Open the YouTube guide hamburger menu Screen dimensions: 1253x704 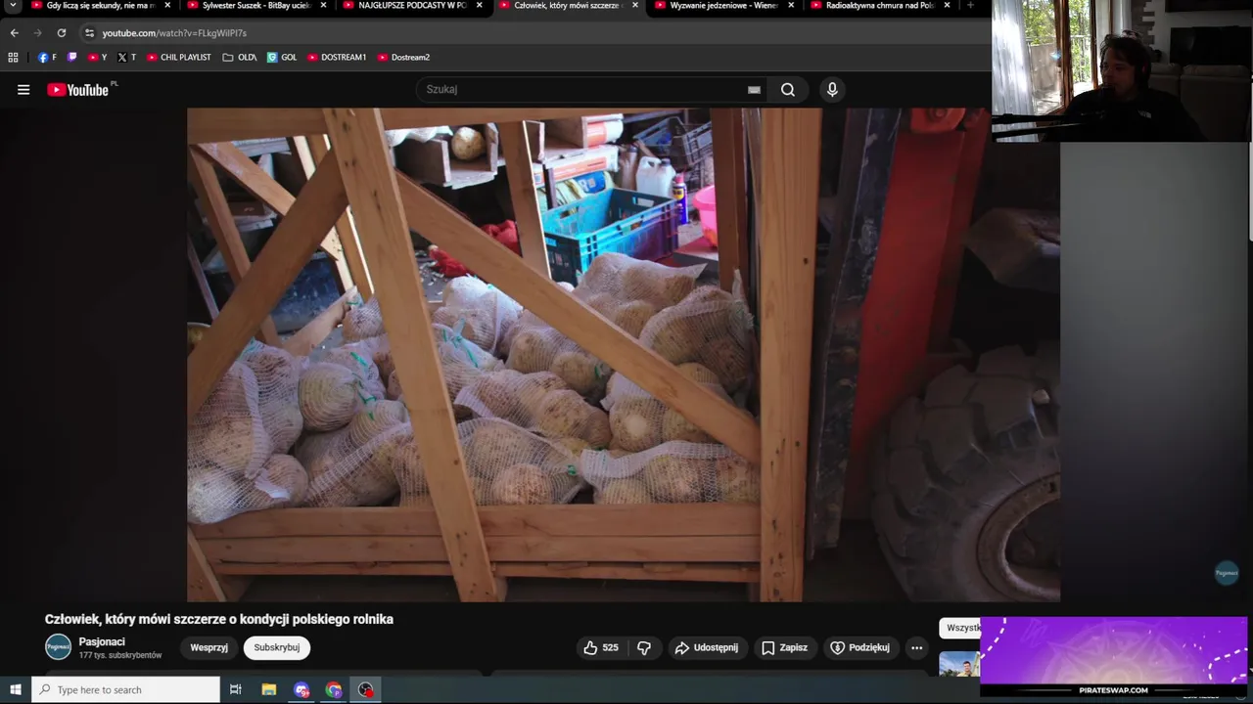point(23,90)
